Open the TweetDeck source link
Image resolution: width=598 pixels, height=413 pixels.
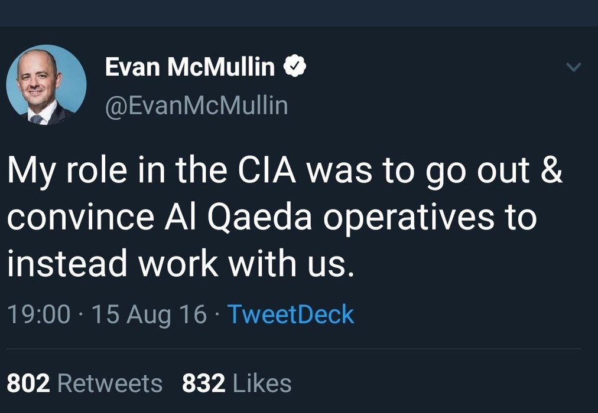(x=290, y=314)
